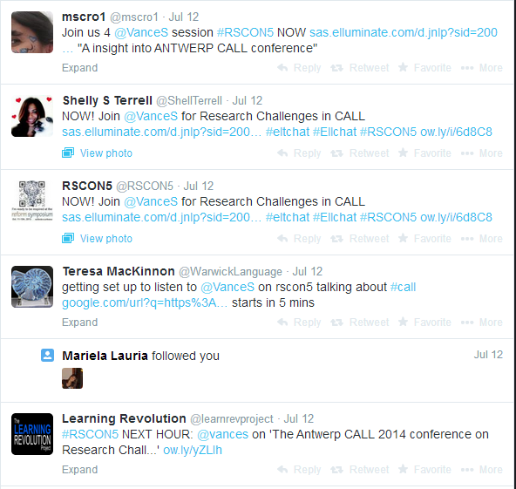Expand mscro1's tweet

coord(80,68)
